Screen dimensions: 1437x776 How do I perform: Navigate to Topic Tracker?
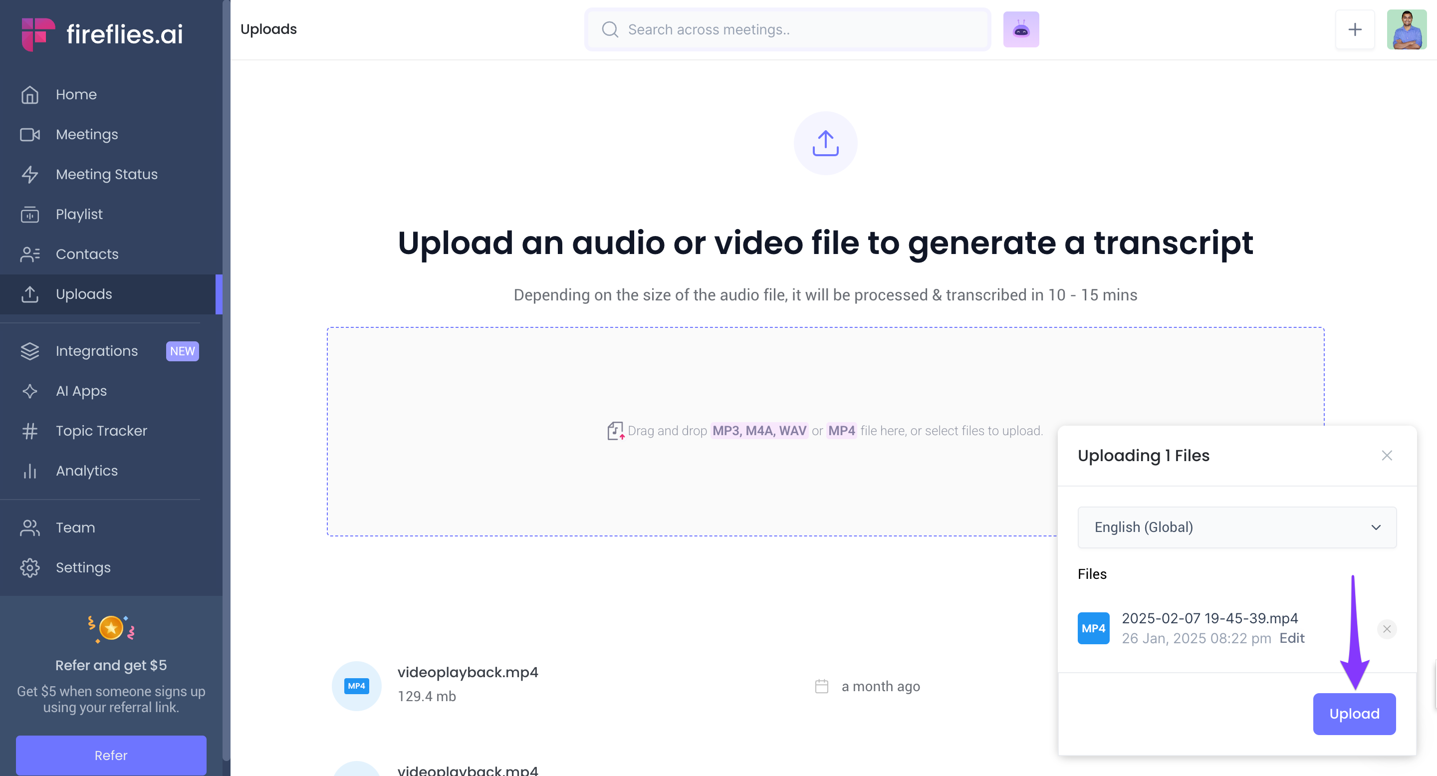[x=101, y=431]
